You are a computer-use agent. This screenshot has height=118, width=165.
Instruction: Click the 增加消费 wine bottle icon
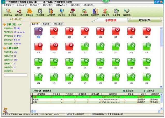(19, 12)
